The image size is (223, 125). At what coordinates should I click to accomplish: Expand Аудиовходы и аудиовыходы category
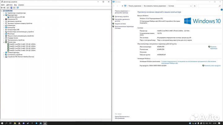coord(4,13)
